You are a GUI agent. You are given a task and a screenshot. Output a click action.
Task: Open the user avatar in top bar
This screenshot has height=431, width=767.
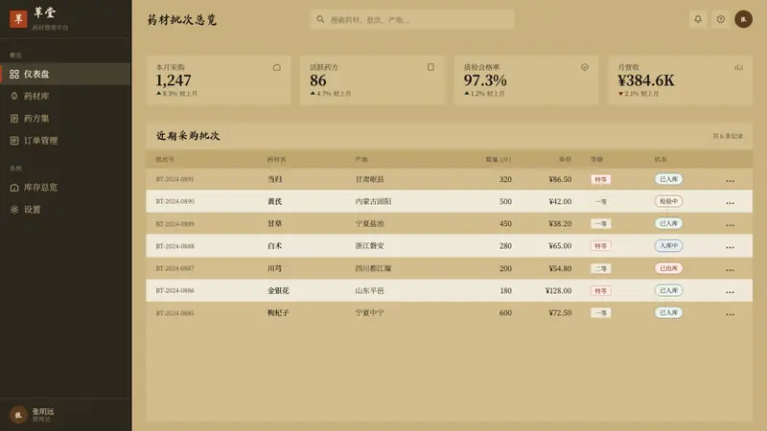743,19
